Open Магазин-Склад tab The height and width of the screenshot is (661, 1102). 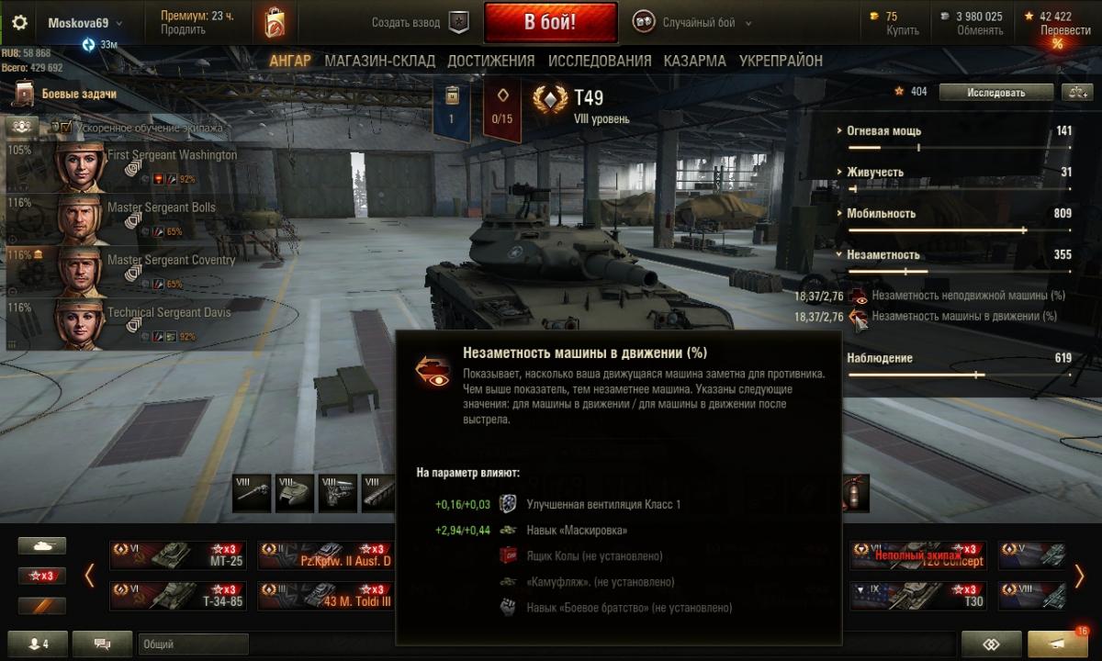click(x=379, y=61)
